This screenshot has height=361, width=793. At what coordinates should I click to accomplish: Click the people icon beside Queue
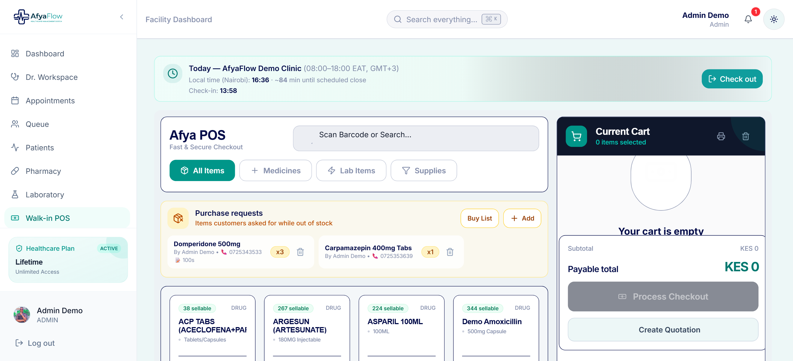tap(15, 124)
